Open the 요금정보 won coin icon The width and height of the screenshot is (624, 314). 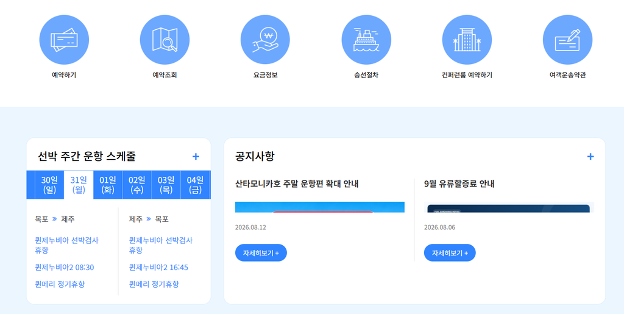(265, 40)
